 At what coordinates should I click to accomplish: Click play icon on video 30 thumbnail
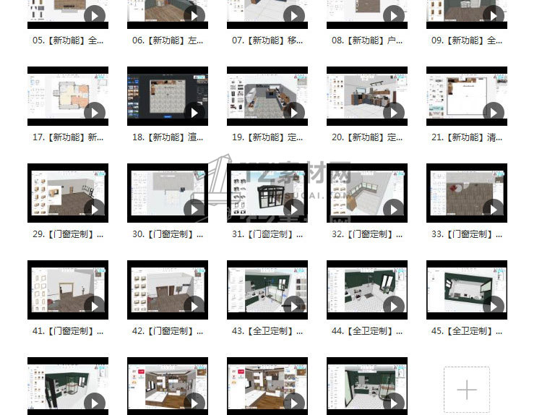(194, 209)
